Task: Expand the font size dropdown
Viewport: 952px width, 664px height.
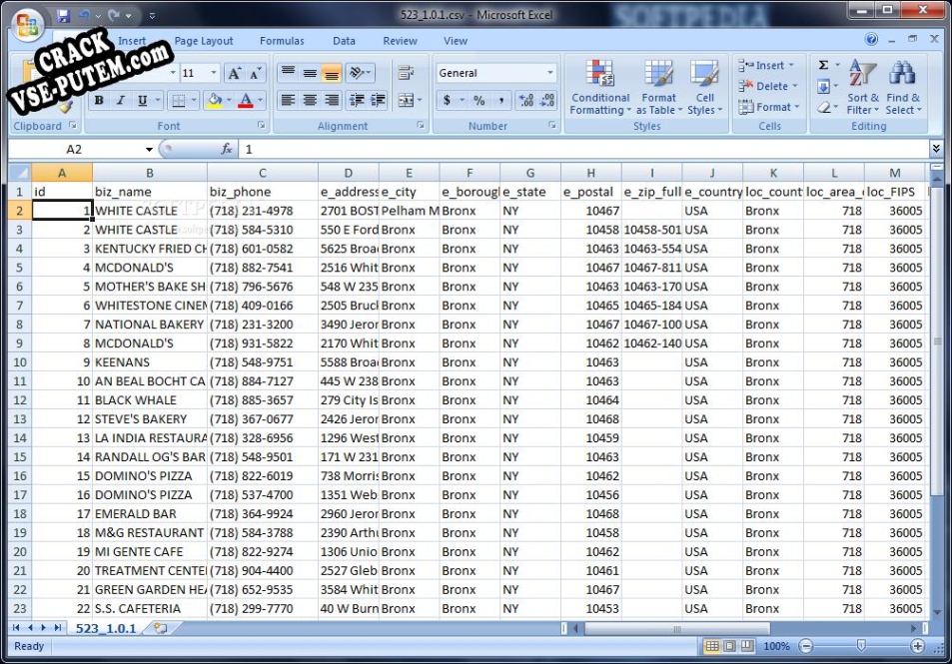Action: pyautogui.click(x=215, y=73)
